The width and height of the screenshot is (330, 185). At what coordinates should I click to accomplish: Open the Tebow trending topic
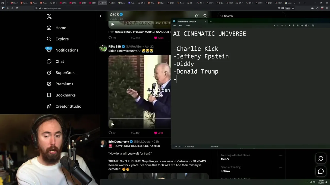tap(226, 171)
